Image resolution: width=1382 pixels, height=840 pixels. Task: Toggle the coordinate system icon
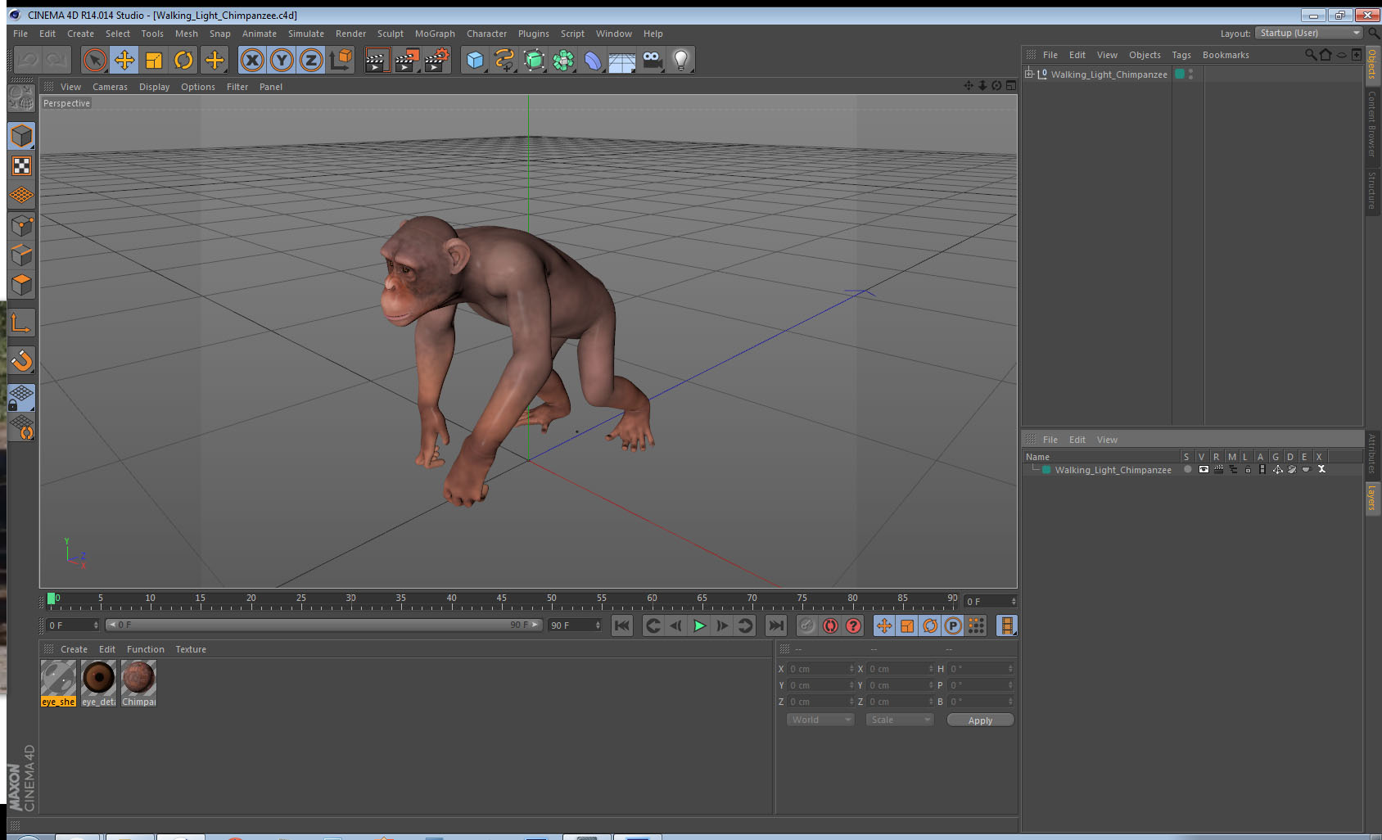pos(341,60)
